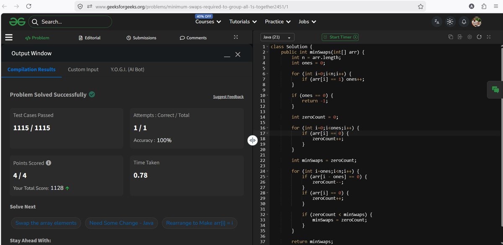
Task: Open the Tutorials dropdown
Action: pyautogui.click(x=242, y=21)
